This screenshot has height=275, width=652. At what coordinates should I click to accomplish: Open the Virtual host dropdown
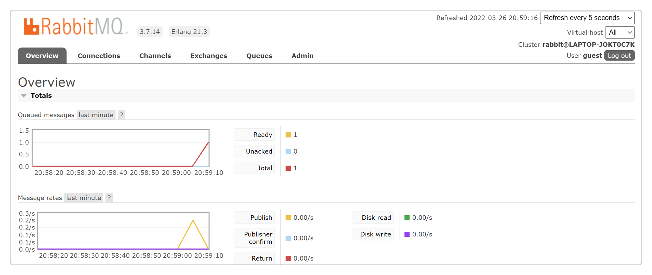click(x=620, y=32)
